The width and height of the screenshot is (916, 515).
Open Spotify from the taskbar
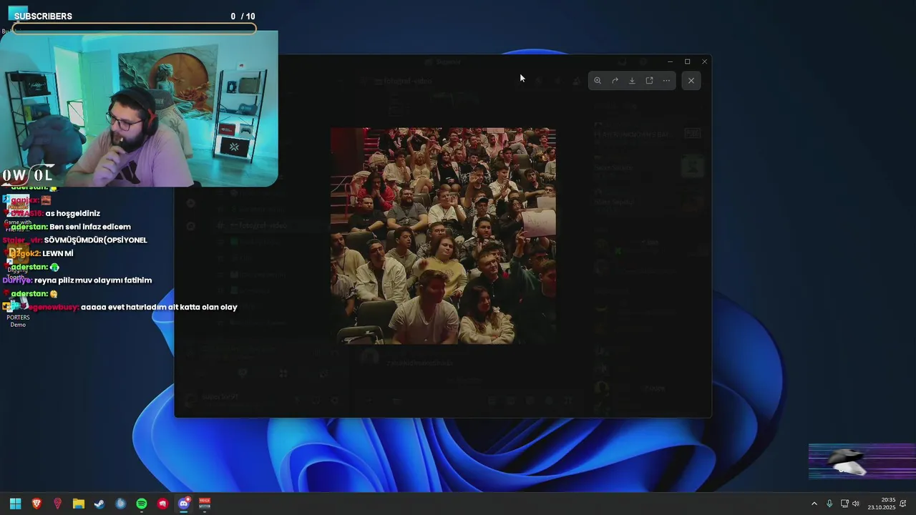(142, 504)
